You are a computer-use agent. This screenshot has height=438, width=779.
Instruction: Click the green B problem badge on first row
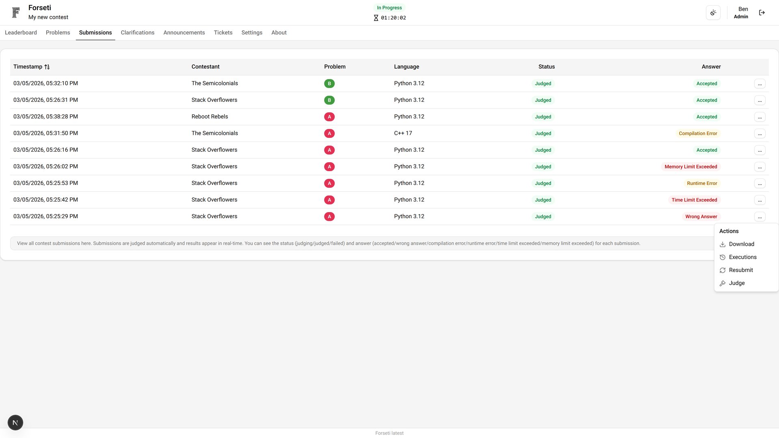(329, 83)
